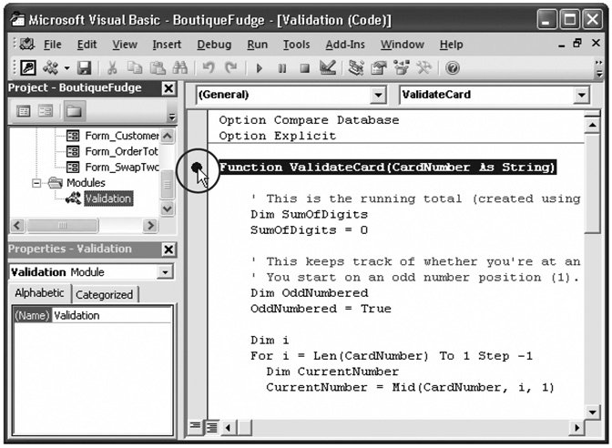Click code window scroll down arrow
The image size is (612, 448).
point(593,412)
